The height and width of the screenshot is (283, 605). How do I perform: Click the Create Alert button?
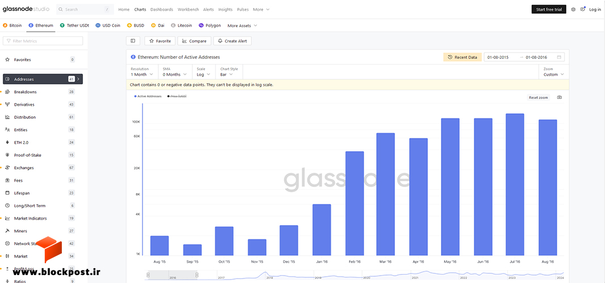pos(232,41)
